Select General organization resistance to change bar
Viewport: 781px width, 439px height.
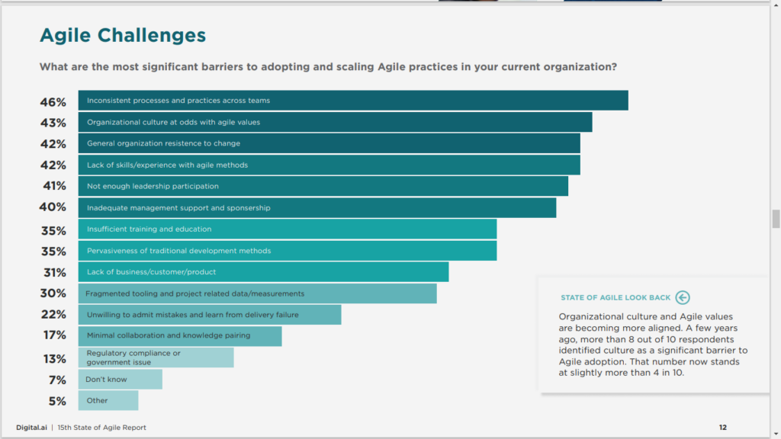tap(329, 143)
